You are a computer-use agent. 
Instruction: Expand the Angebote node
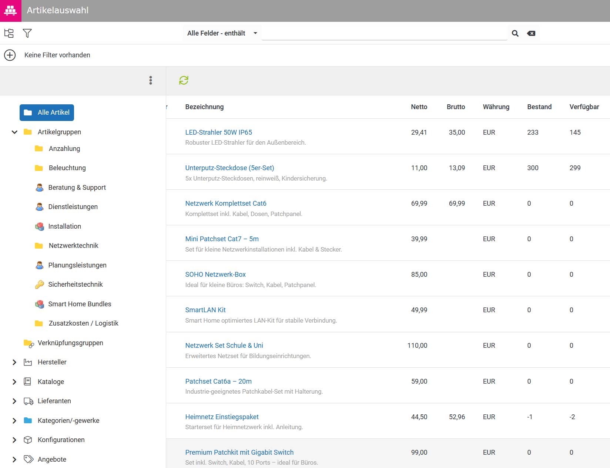14,459
